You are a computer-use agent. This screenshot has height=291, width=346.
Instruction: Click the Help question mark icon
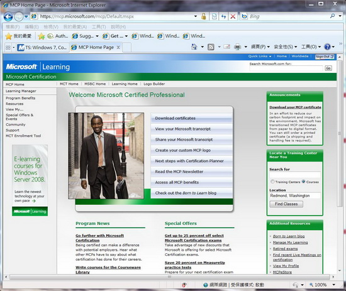[x=327, y=47]
